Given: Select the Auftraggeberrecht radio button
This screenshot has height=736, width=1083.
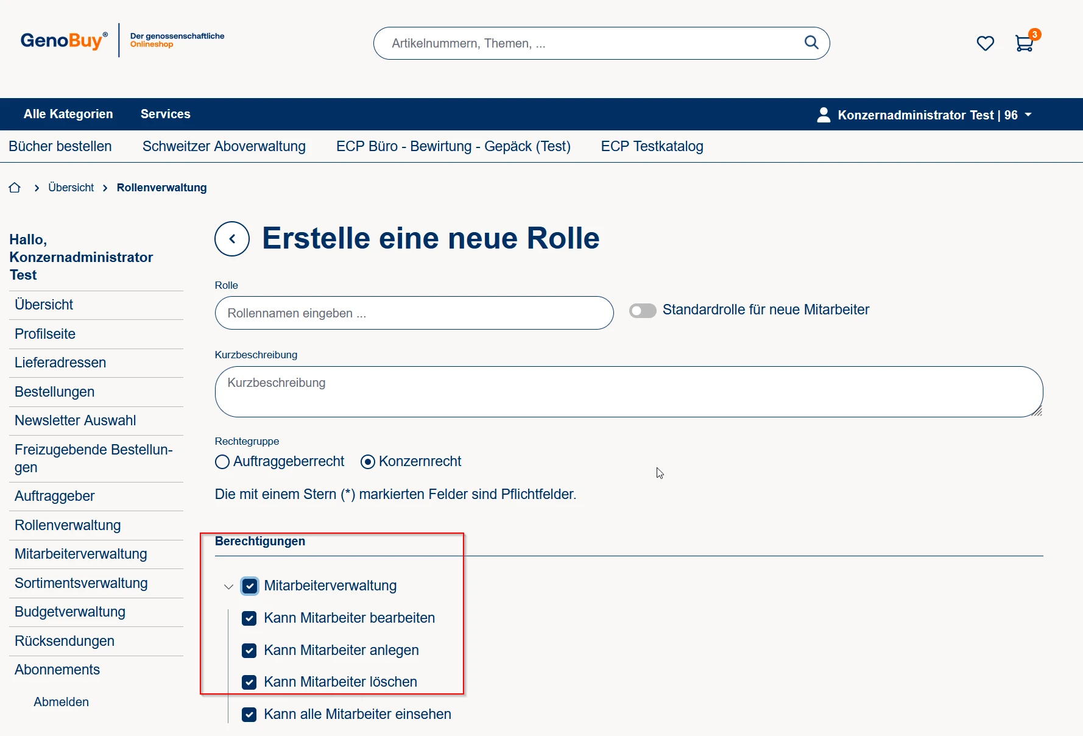Looking at the screenshot, I should [222, 462].
